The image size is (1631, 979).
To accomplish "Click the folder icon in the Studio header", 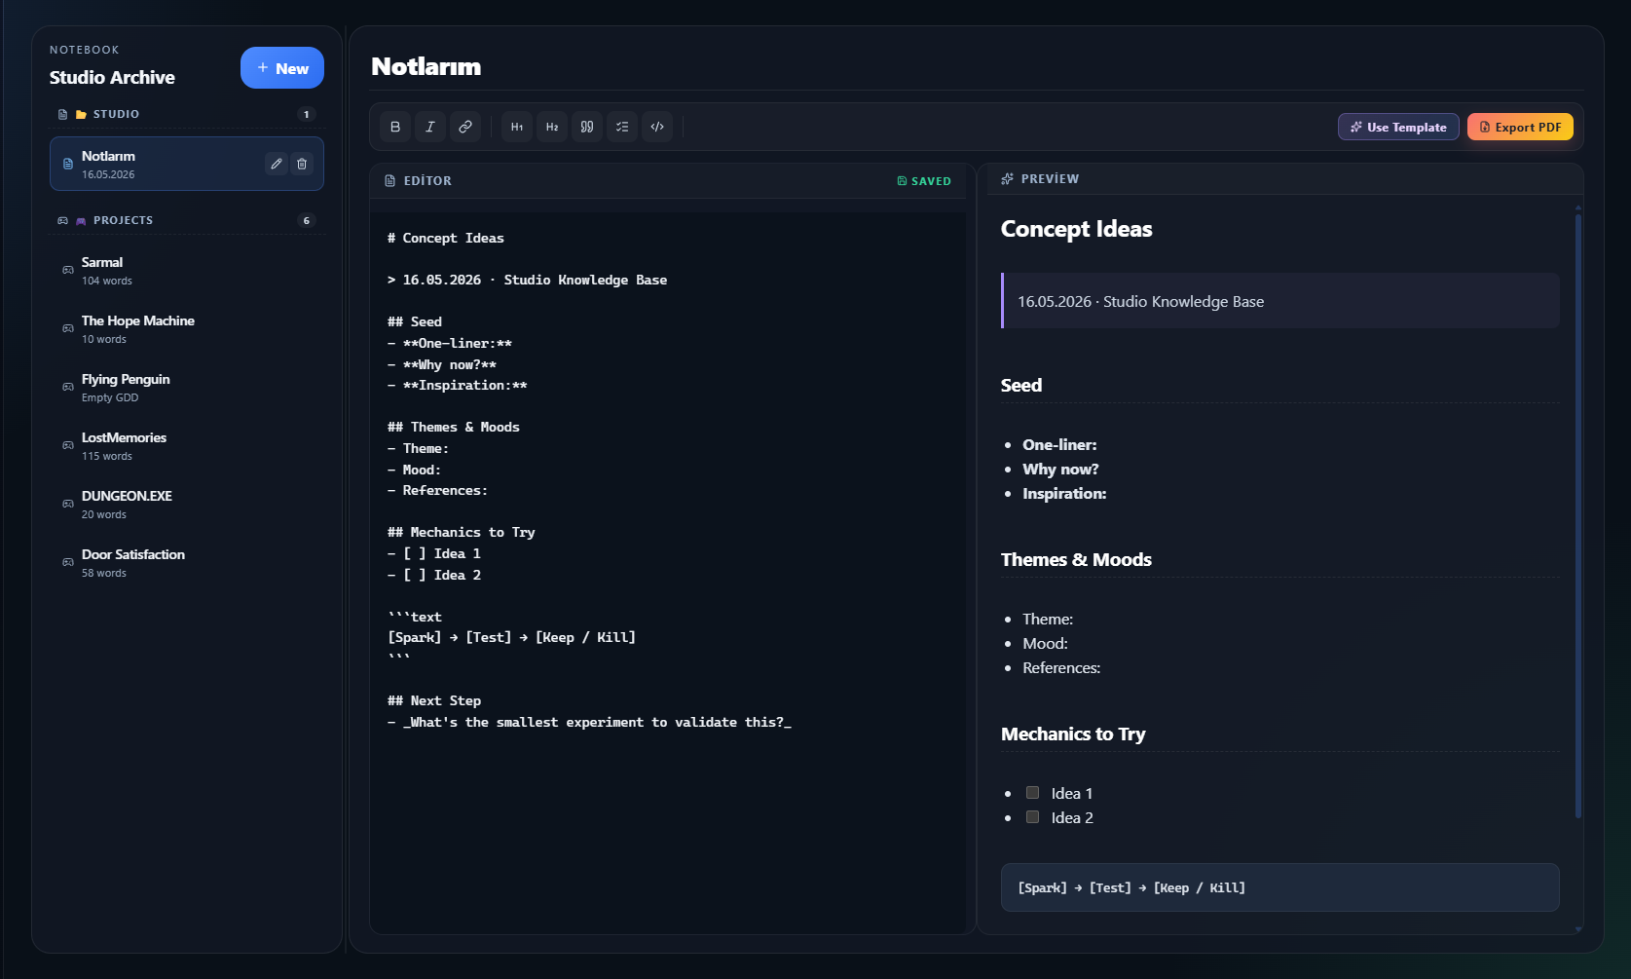I will 82,115.
